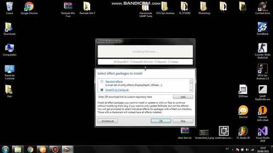Image resolution: width=273 pixels, height=153 pixels.
Task: Show hidden system tray icons
Action: pos(233,150)
